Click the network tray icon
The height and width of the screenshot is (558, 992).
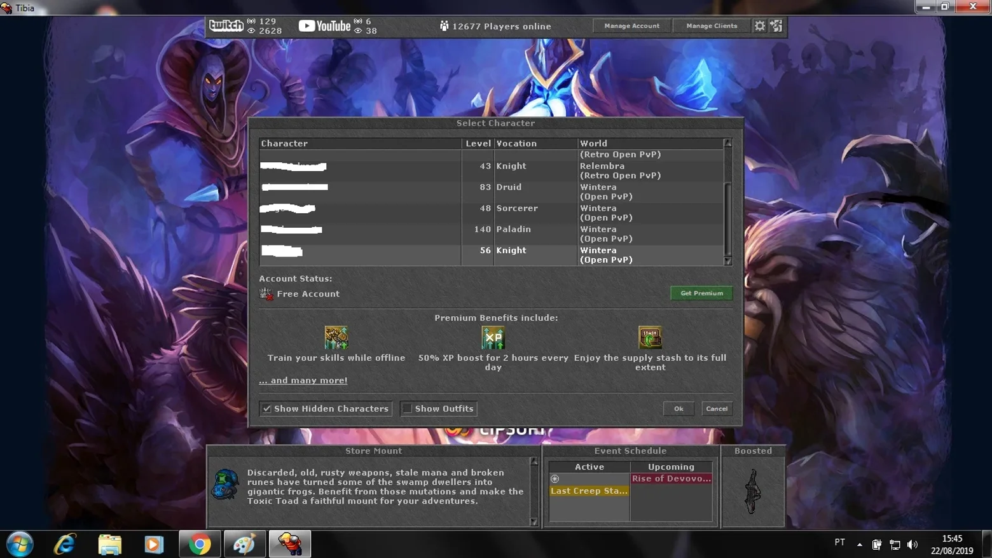(895, 545)
